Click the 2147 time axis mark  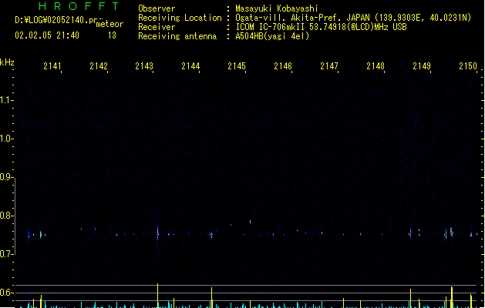tap(329, 66)
